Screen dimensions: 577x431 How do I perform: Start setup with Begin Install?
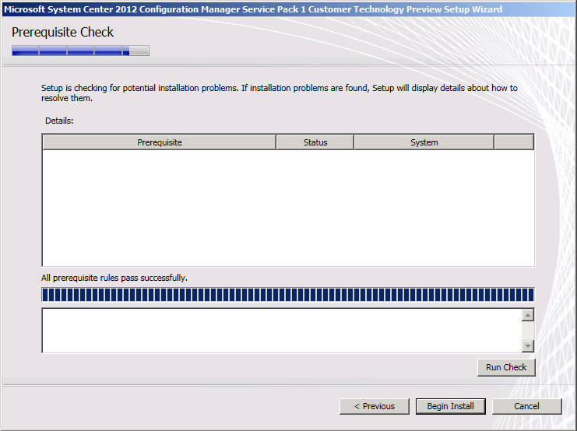click(450, 406)
